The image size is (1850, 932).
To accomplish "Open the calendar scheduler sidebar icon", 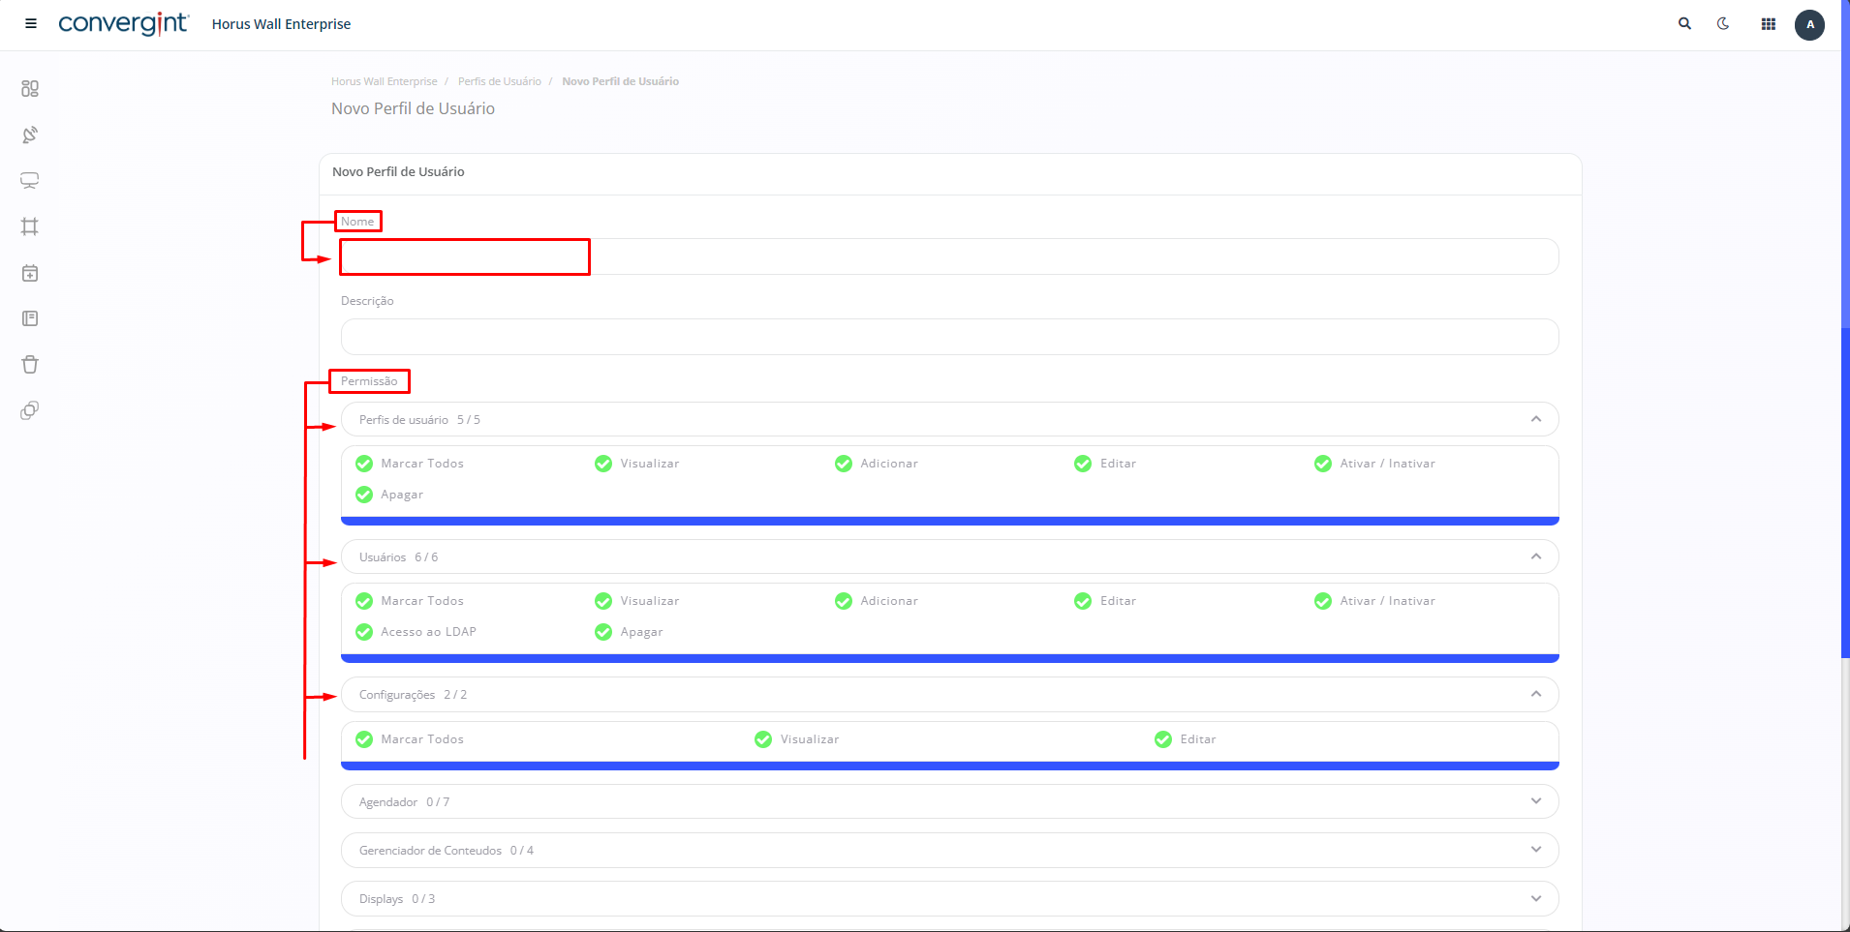I will [30, 273].
